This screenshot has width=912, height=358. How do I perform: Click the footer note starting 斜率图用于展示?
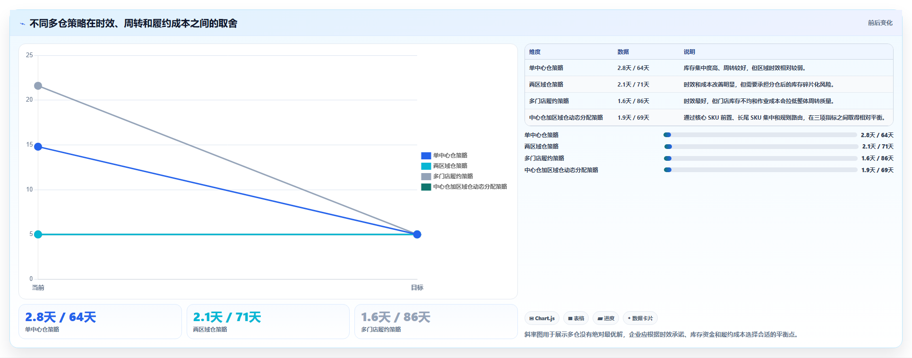pyautogui.click(x=662, y=334)
